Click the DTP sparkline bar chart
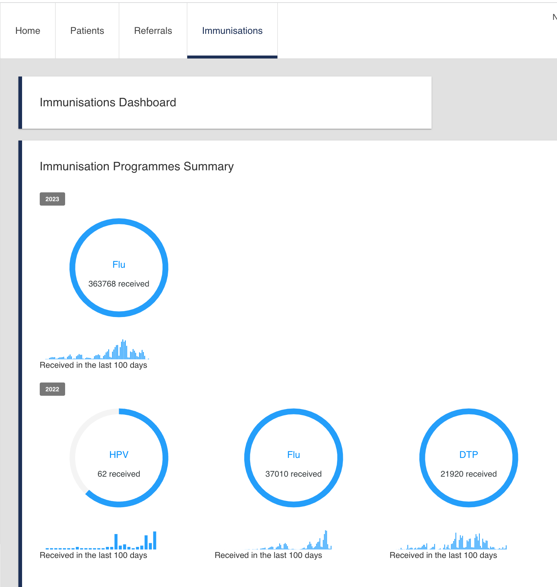557x587 pixels. (454, 541)
